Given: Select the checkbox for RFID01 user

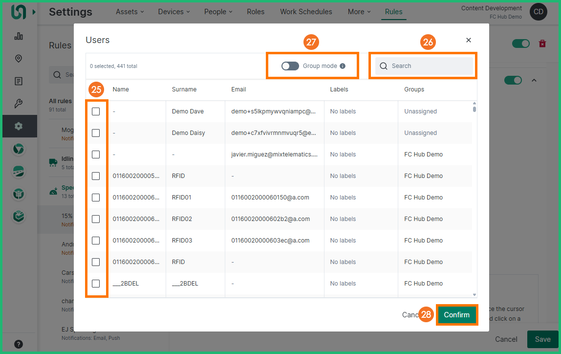Looking at the screenshot, I should coord(96,198).
